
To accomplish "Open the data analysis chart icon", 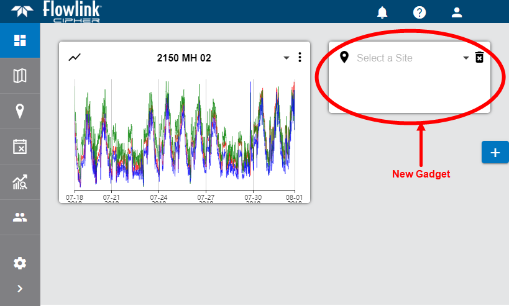I will tap(20, 182).
